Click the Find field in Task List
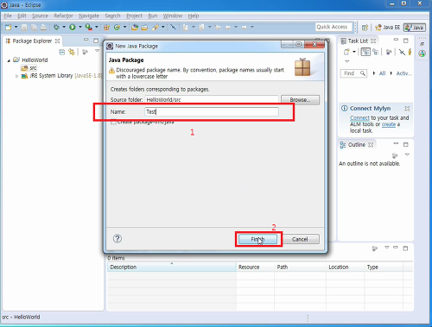Viewport: 432px width, 327px height. pyautogui.click(x=353, y=73)
